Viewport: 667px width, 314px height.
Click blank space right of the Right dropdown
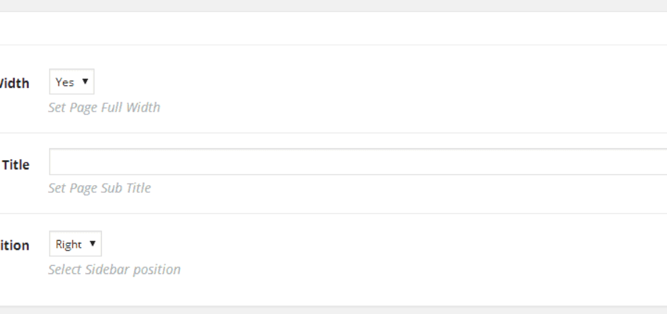pos(384,244)
